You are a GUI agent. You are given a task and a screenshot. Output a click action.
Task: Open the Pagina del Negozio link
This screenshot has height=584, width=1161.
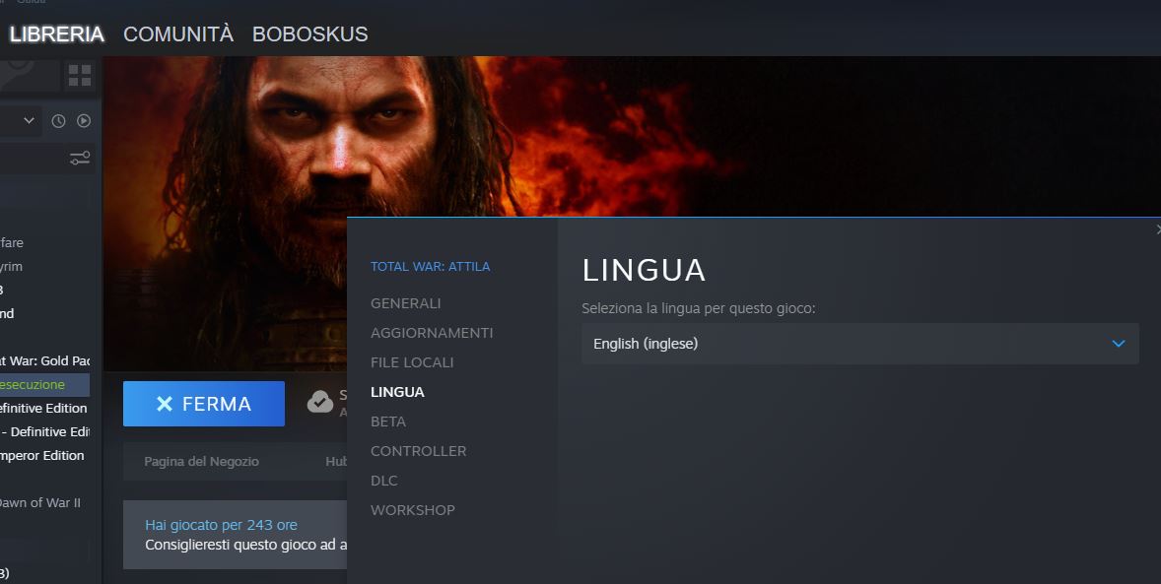pos(201,461)
